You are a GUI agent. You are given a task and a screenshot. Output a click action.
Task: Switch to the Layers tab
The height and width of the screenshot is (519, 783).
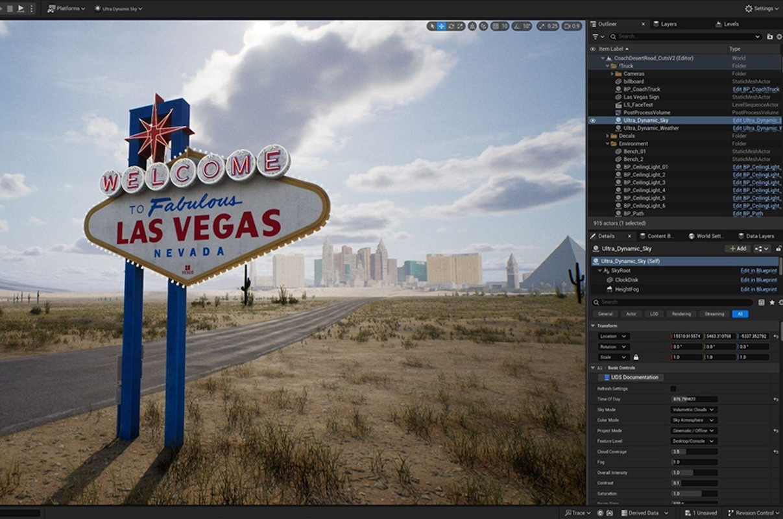[668, 24]
